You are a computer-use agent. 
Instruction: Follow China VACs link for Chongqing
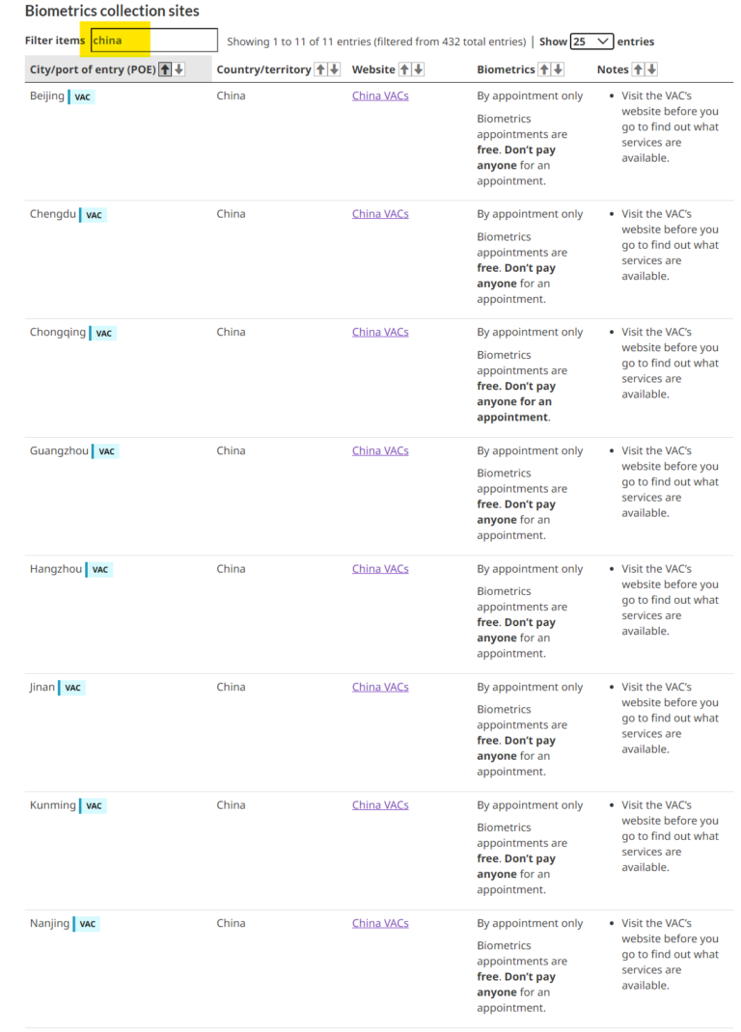point(380,332)
